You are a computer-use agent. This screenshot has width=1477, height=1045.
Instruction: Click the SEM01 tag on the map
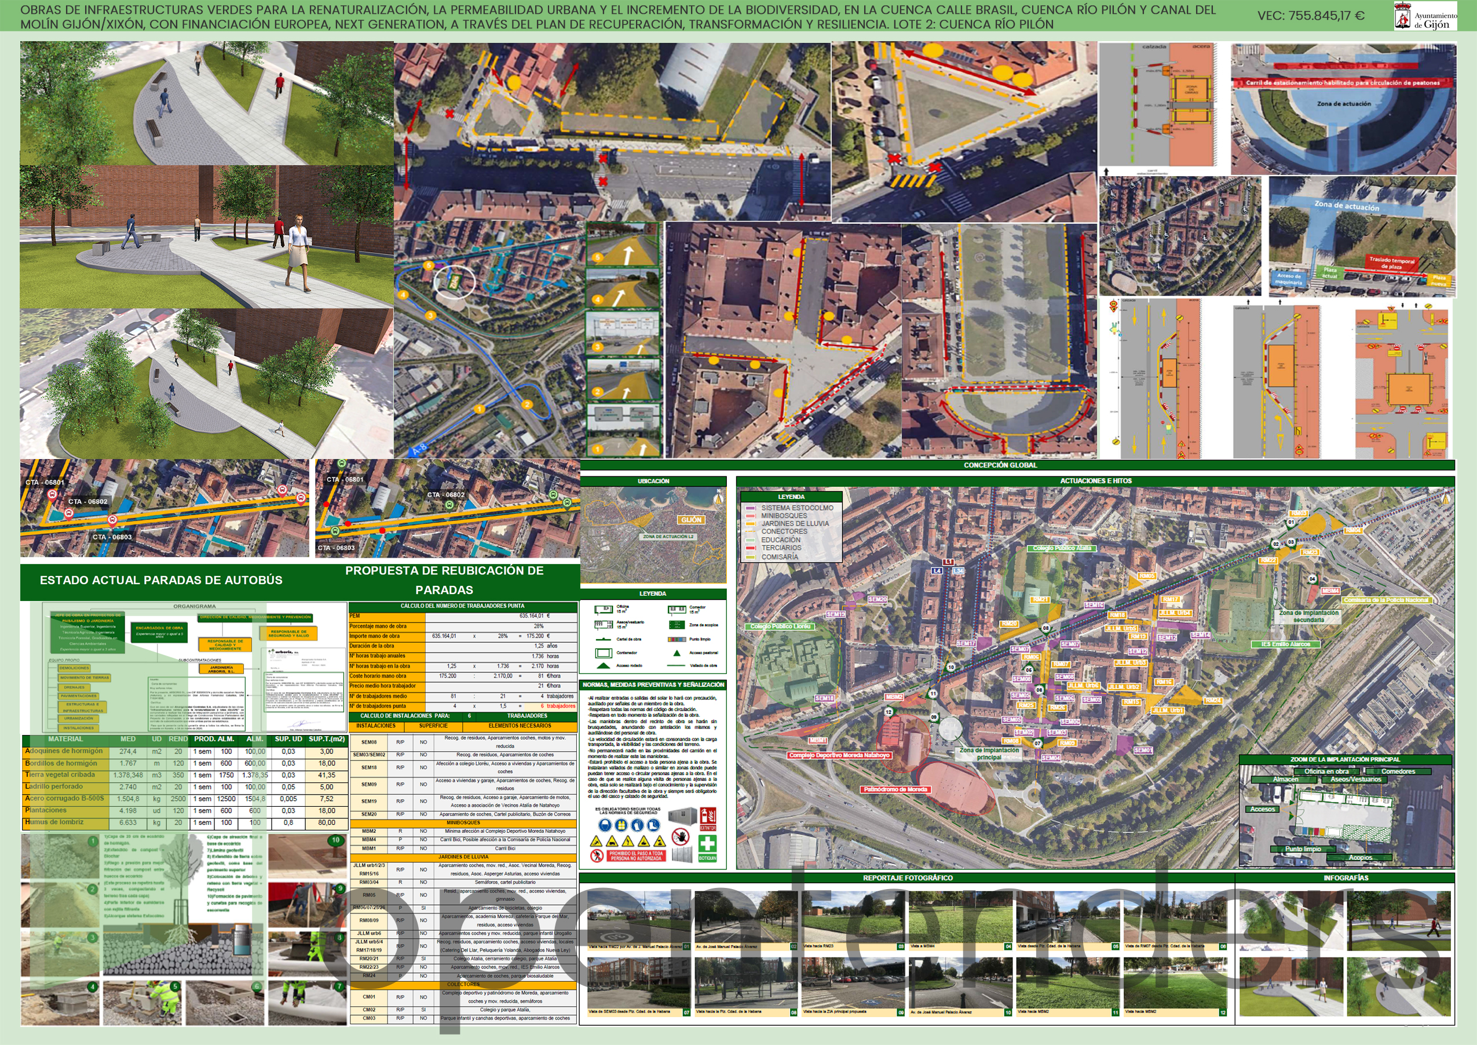pos(1143,750)
